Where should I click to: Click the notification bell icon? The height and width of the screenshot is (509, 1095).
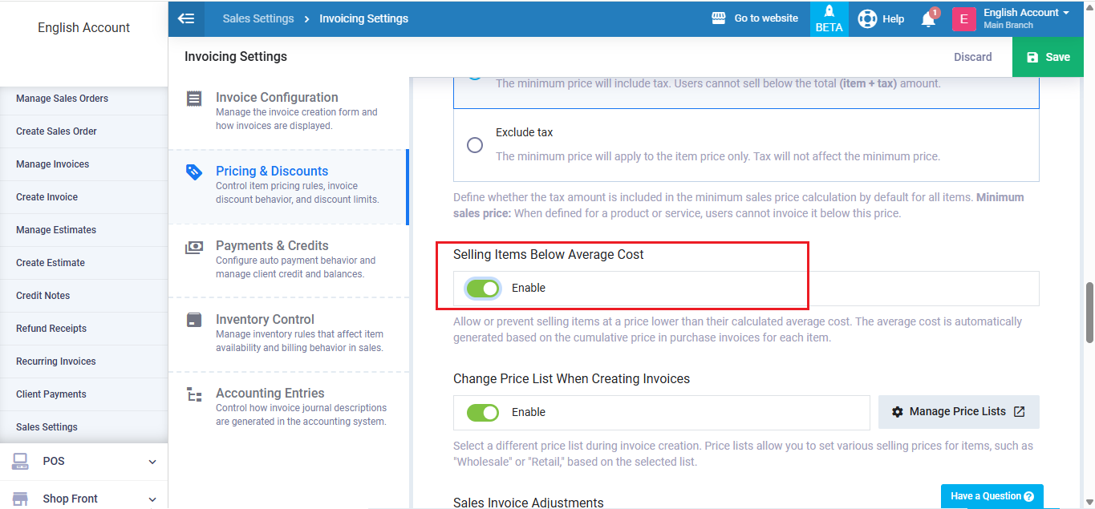(928, 19)
